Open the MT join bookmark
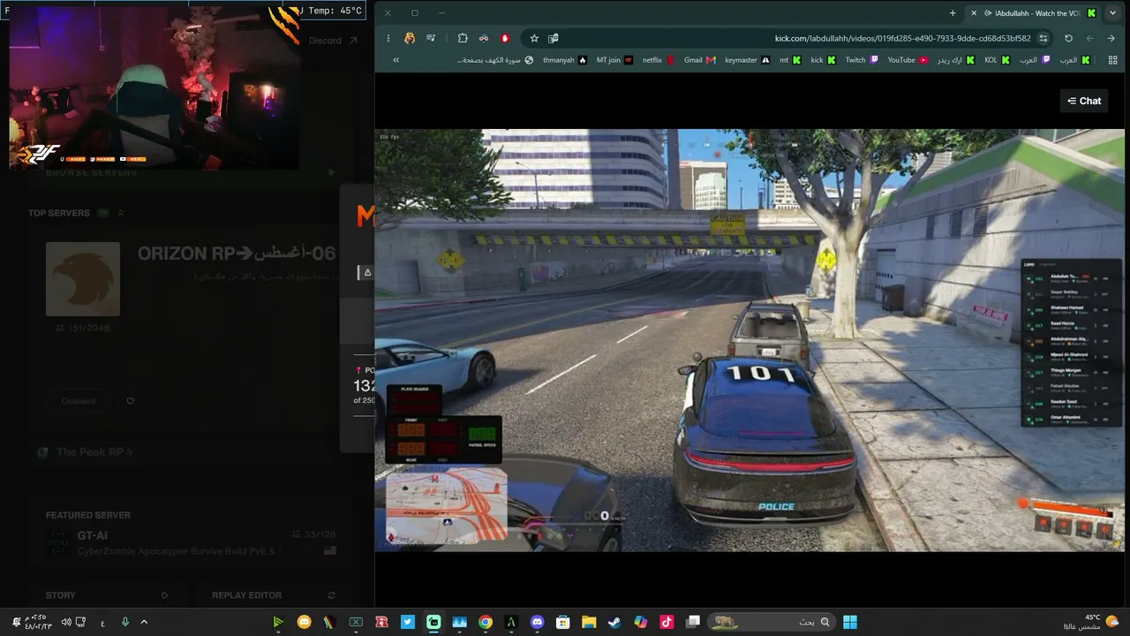1130x636 pixels. click(614, 60)
